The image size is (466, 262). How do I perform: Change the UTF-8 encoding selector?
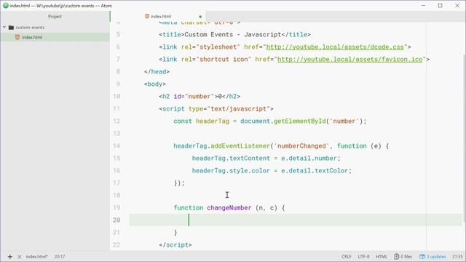[363, 257]
